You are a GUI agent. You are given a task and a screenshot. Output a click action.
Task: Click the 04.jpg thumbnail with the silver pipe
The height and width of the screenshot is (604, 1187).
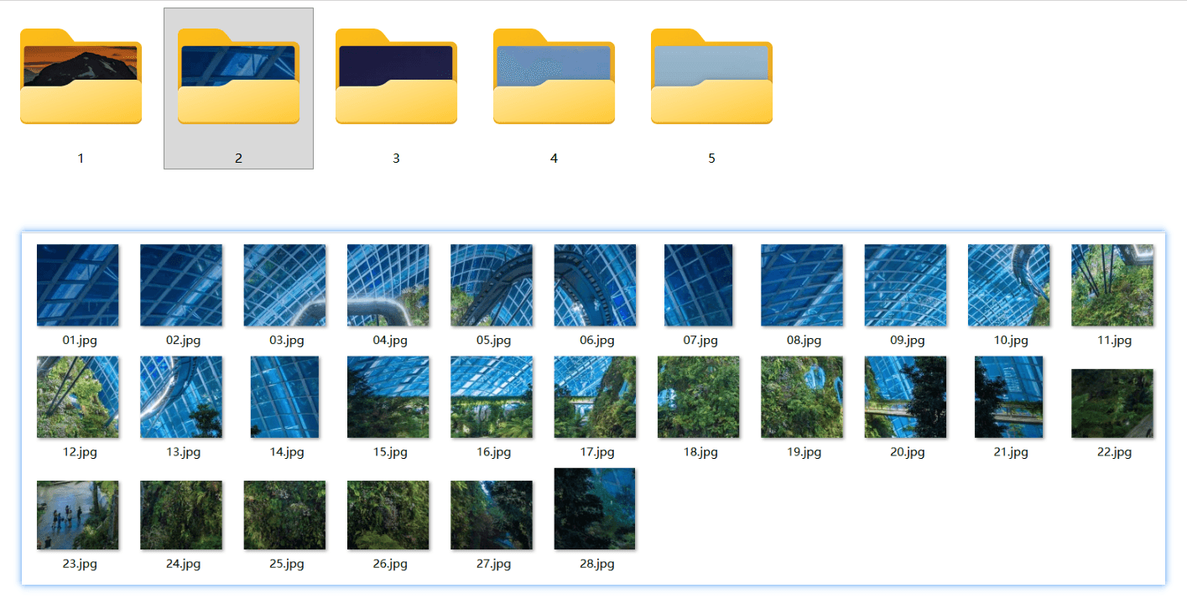[388, 285]
